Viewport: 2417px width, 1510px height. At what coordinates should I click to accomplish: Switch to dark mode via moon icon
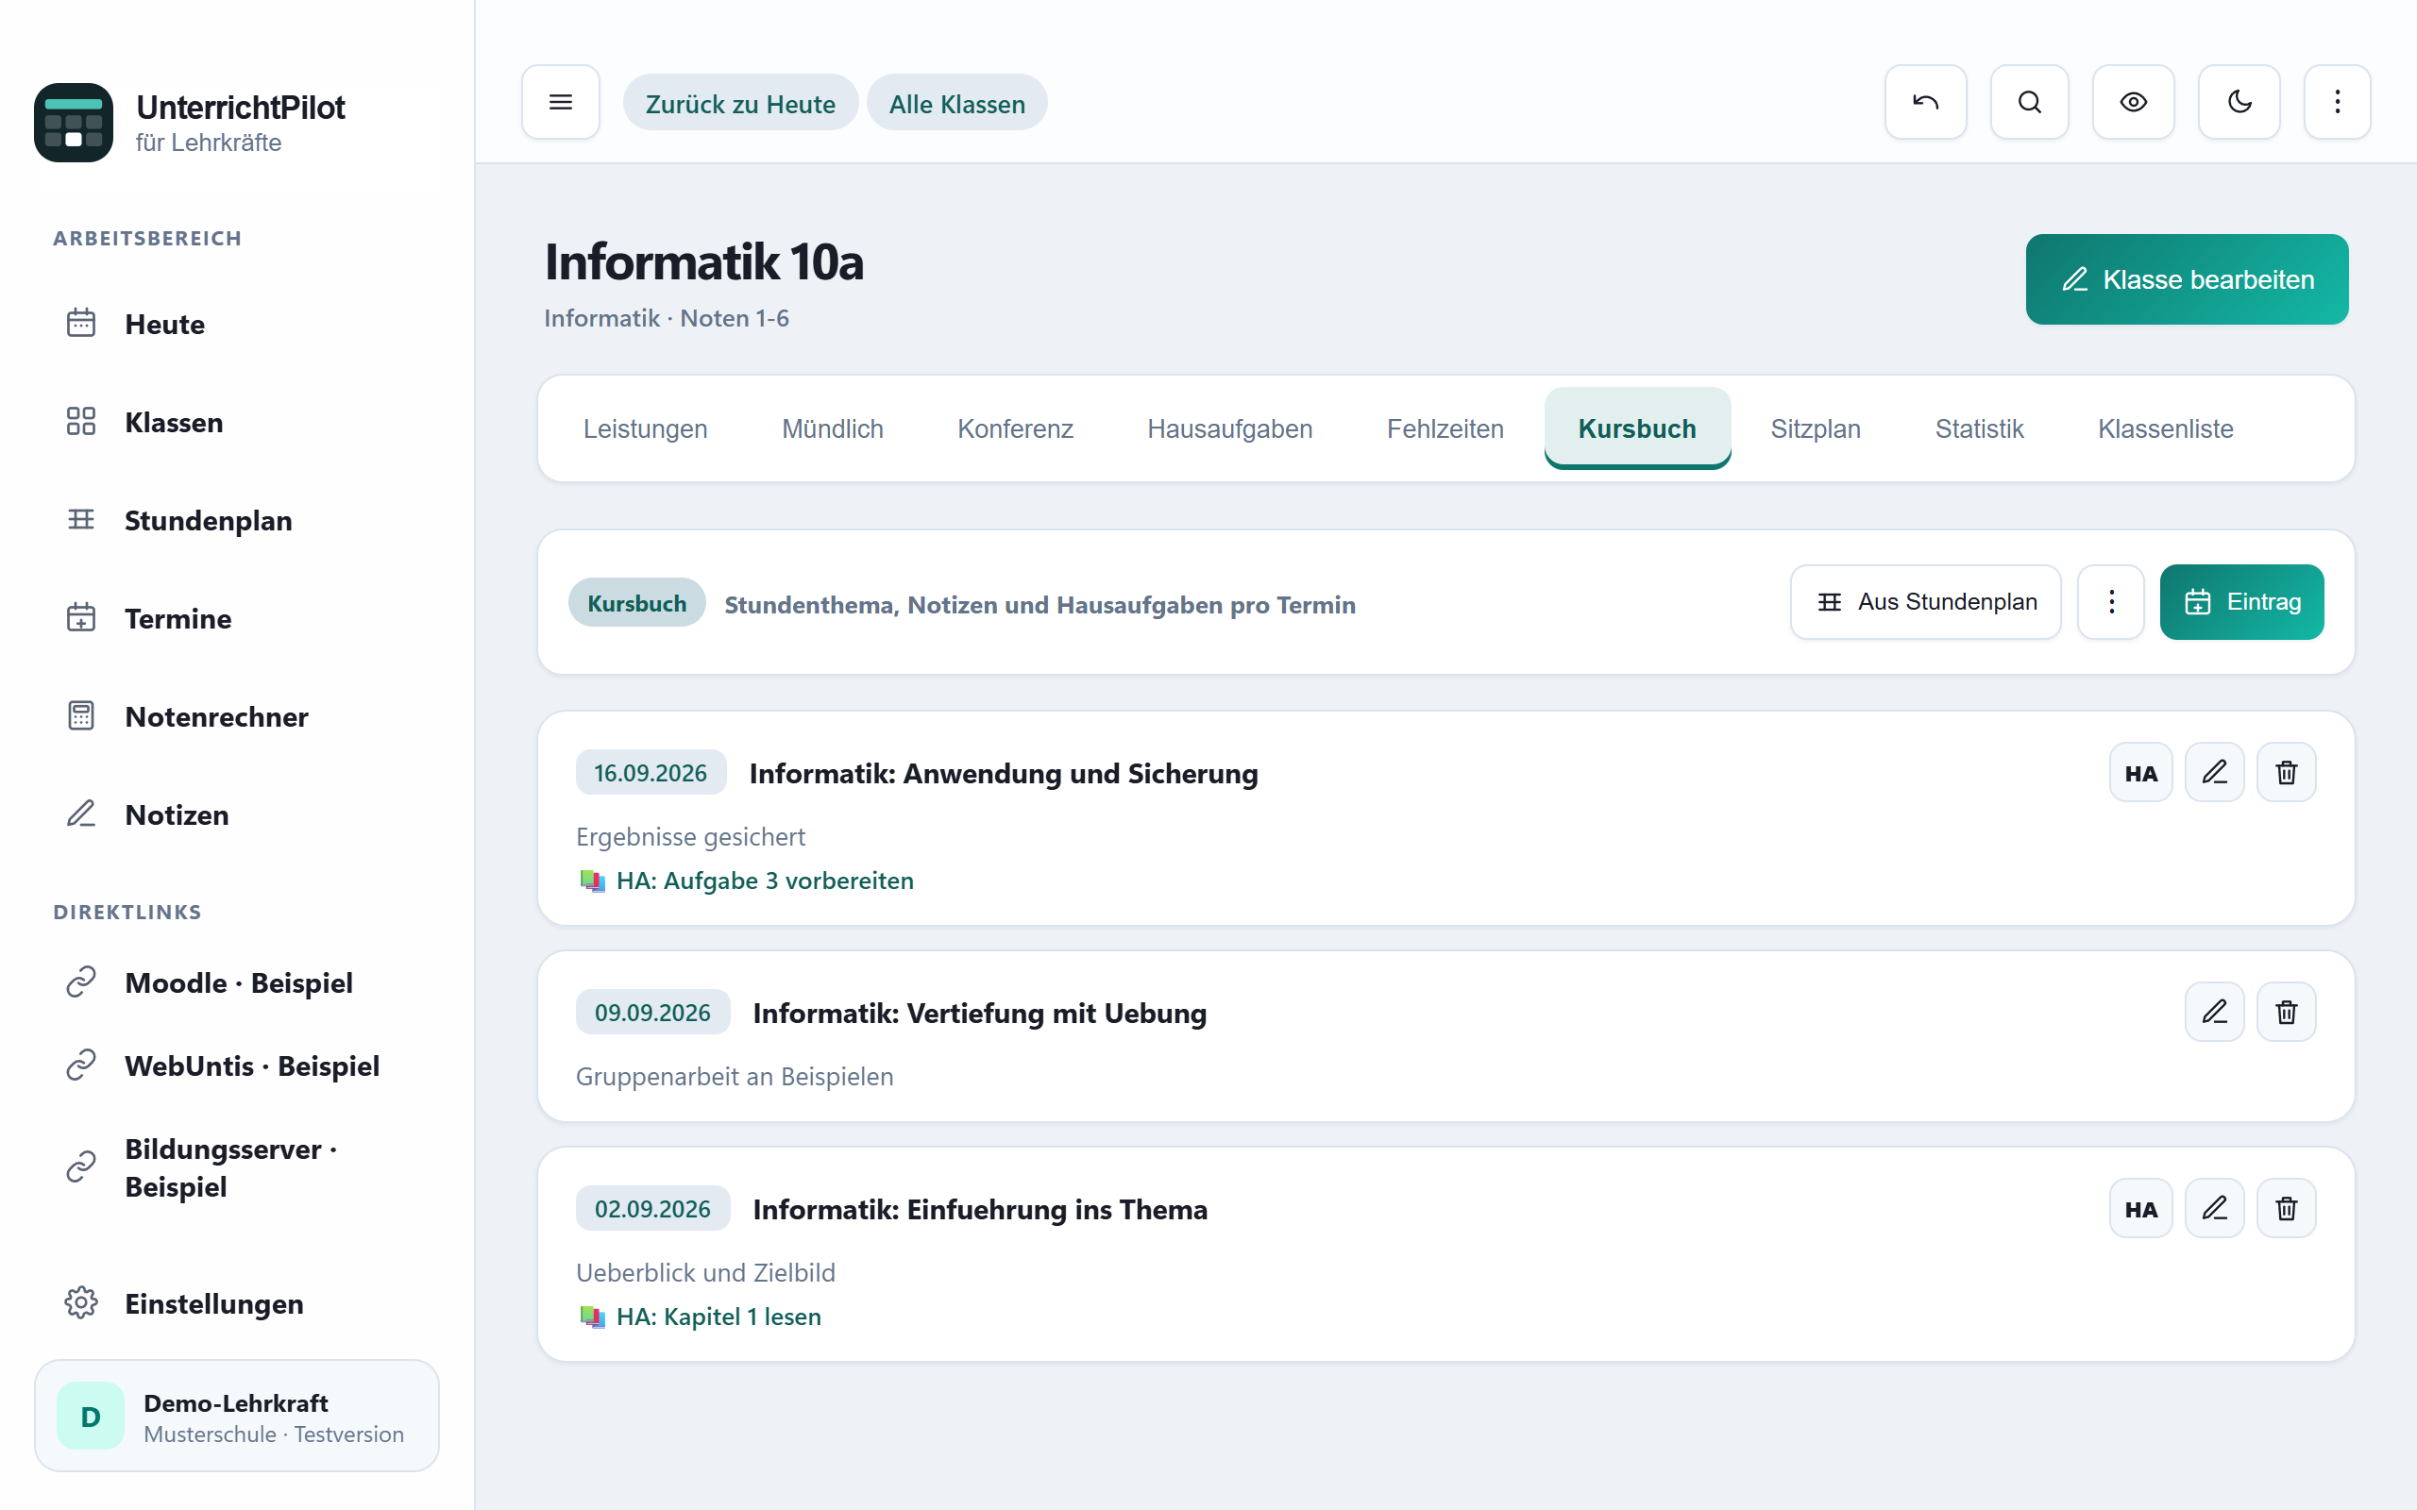[x=2239, y=102]
